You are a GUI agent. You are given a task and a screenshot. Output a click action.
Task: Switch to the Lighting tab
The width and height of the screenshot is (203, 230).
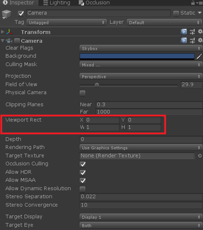(x=57, y=3)
